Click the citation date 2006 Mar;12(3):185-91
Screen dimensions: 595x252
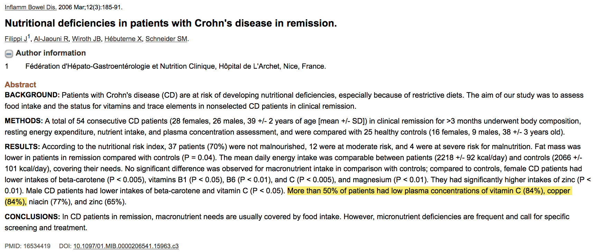(90, 7)
